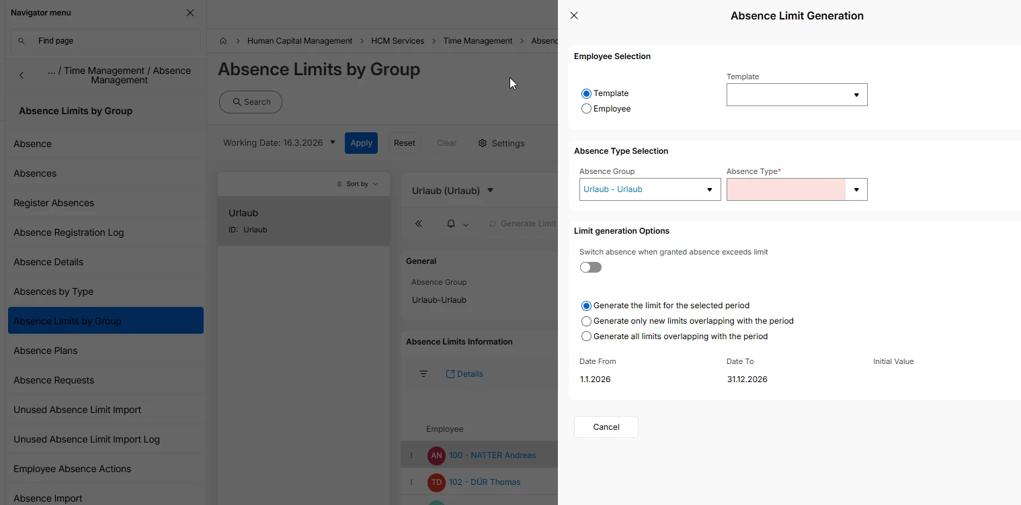The height and width of the screenshot is (505, 1021).
Task: Go to Absence Plans menu item
Action: click(x=45, y=351)
